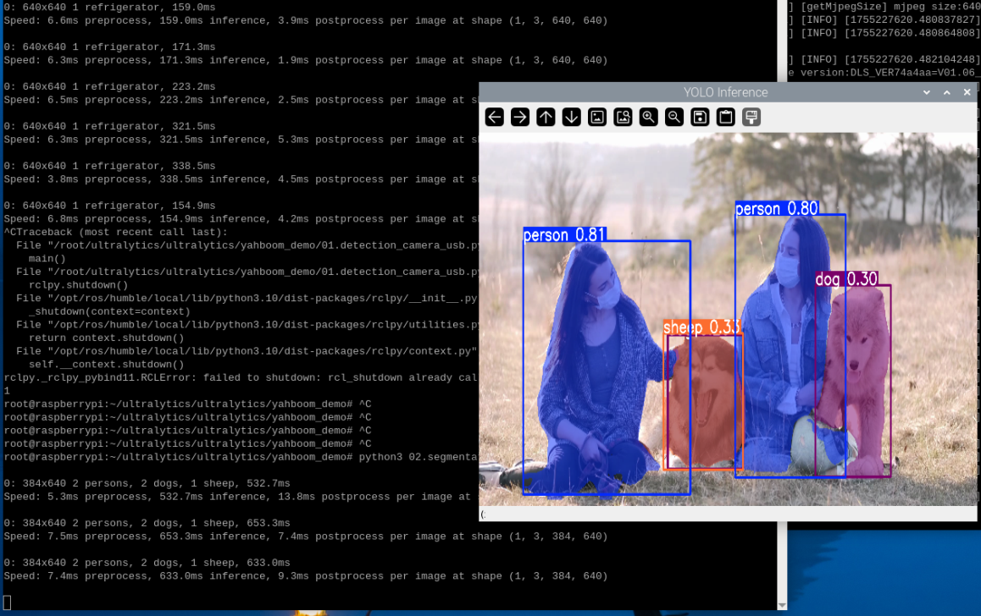Click the terminal scrollbar down arrow
This screenshot has height=616, width=981.
click(x=782, y=605)
